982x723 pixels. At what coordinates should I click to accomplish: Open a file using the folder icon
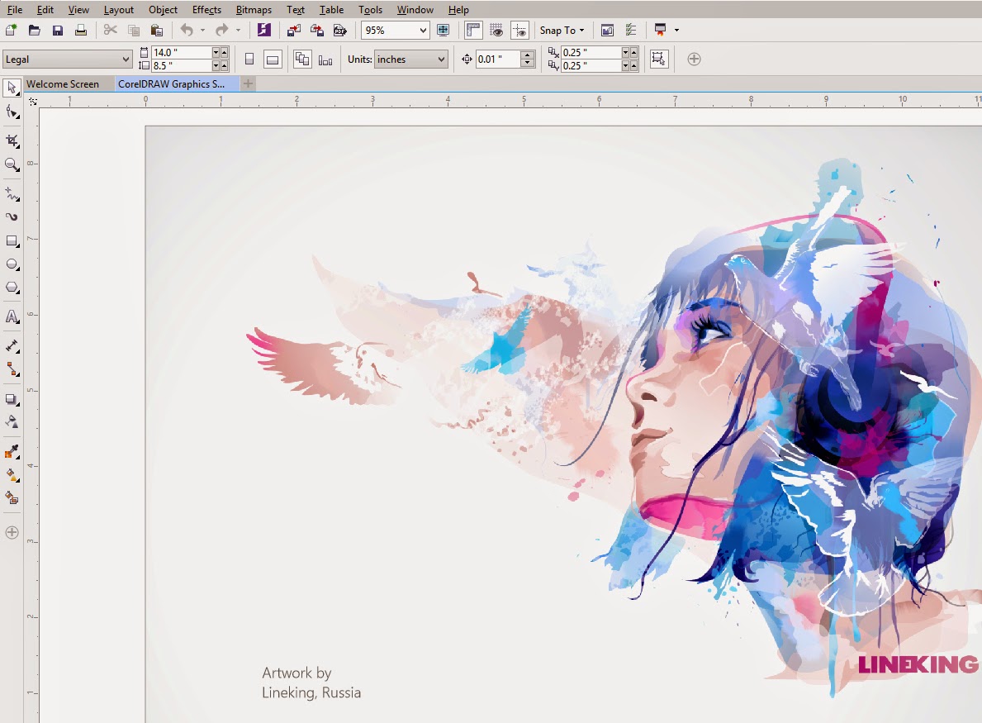click(x=35, y=30)
